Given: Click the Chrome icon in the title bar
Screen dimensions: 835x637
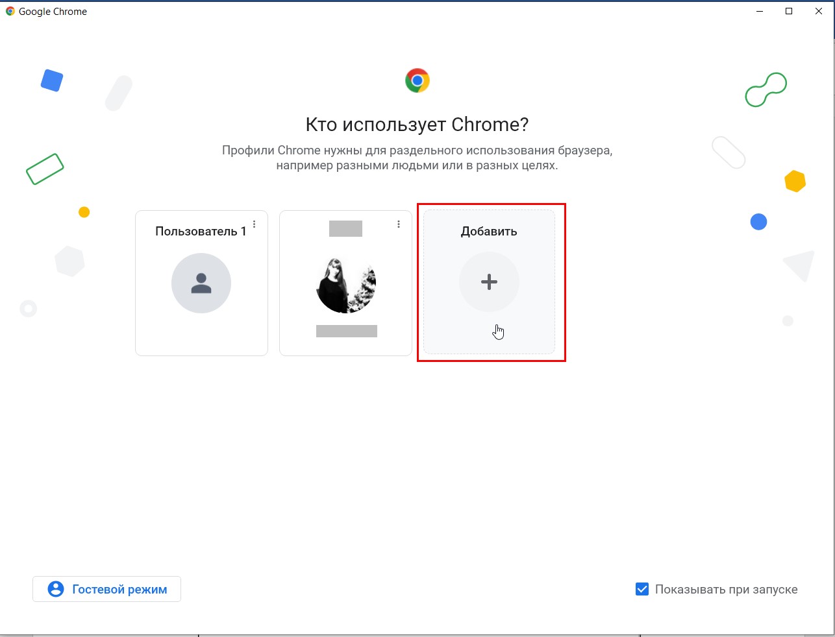Looking at the screenshot, I should pyautogui.click(x=10, y=11).
